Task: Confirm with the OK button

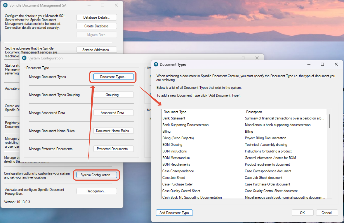Action: (302, 213)
